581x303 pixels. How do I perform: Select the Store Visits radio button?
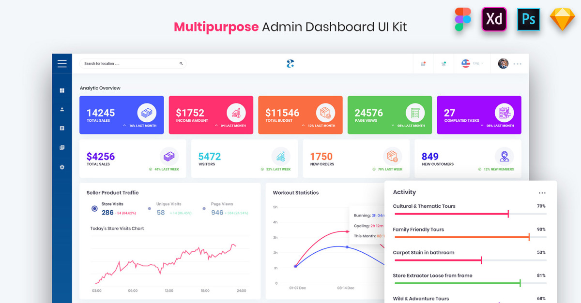(94, 209)
